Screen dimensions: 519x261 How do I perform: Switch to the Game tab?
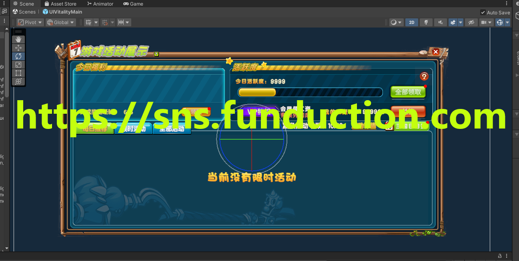(x=133, y=4)
